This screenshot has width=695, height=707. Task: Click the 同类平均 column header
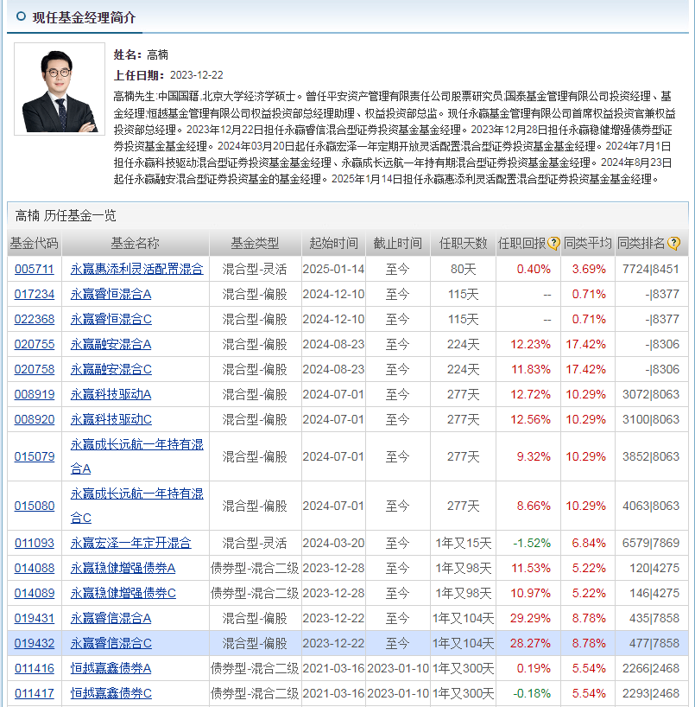point(588,244)
